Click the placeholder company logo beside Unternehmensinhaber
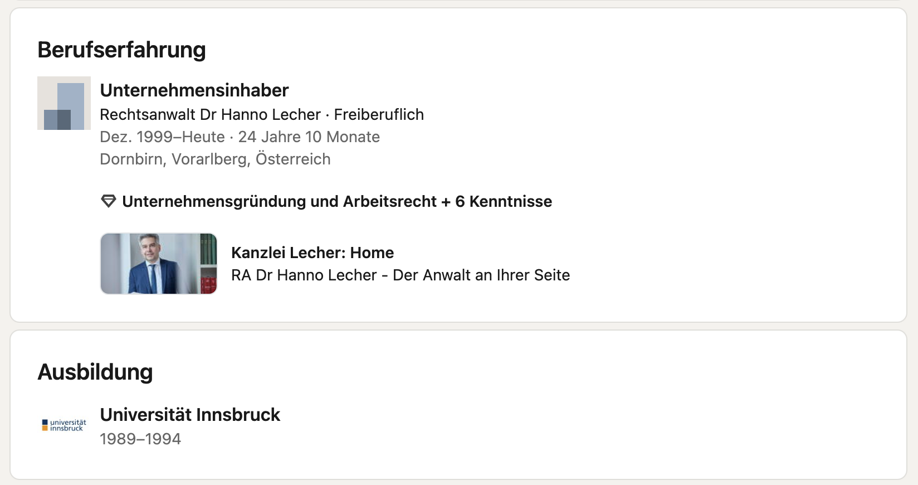This screenshot has width=918, height=485. (64, 103)
